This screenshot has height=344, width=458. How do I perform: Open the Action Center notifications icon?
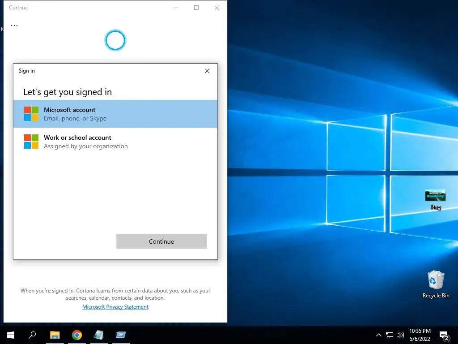[x=444, y=335]
